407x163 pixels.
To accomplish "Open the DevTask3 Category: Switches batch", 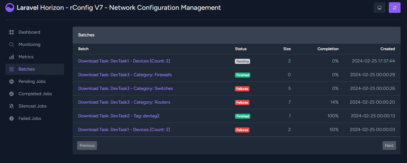I will (126, 89).
